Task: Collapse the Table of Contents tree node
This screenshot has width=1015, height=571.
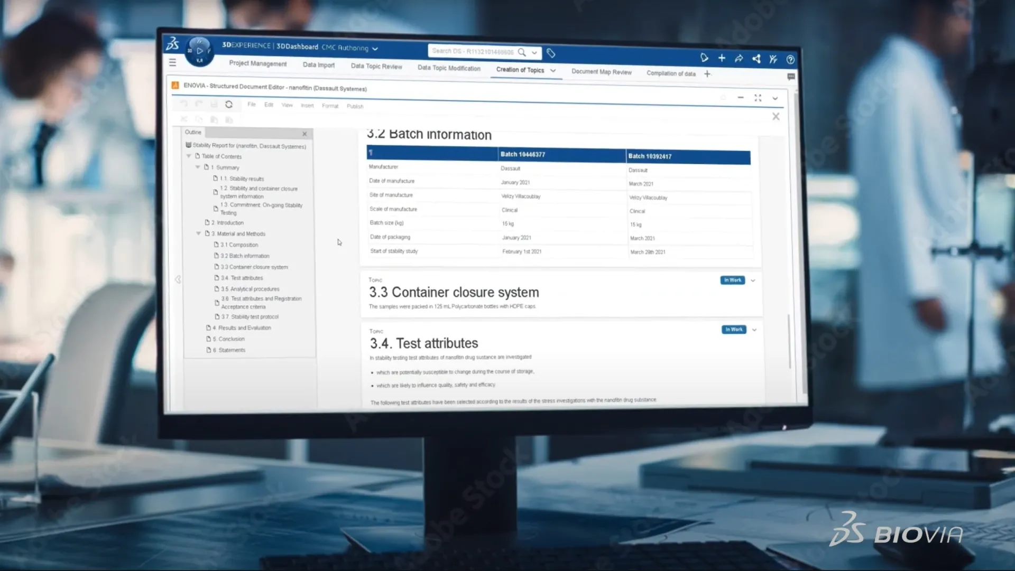Action: 189,156
